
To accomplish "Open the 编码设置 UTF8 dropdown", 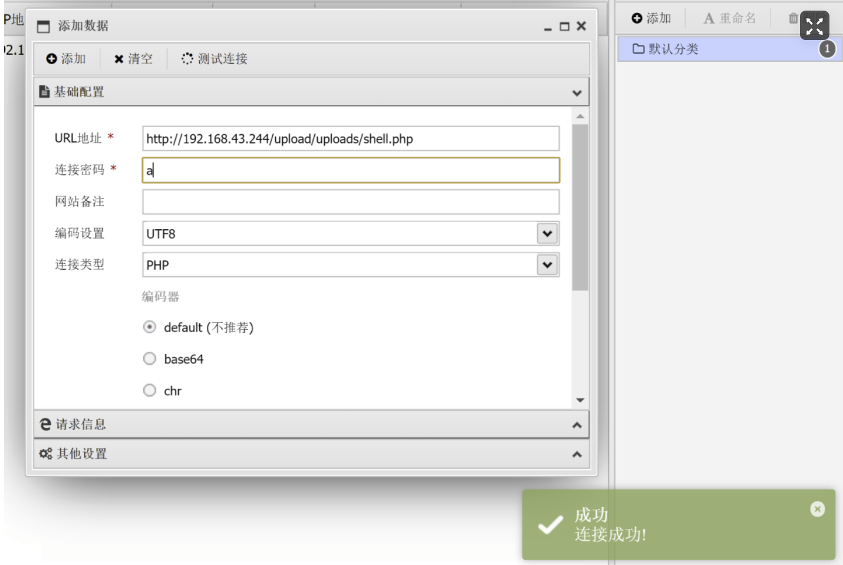I will click(x=547, y=233).
